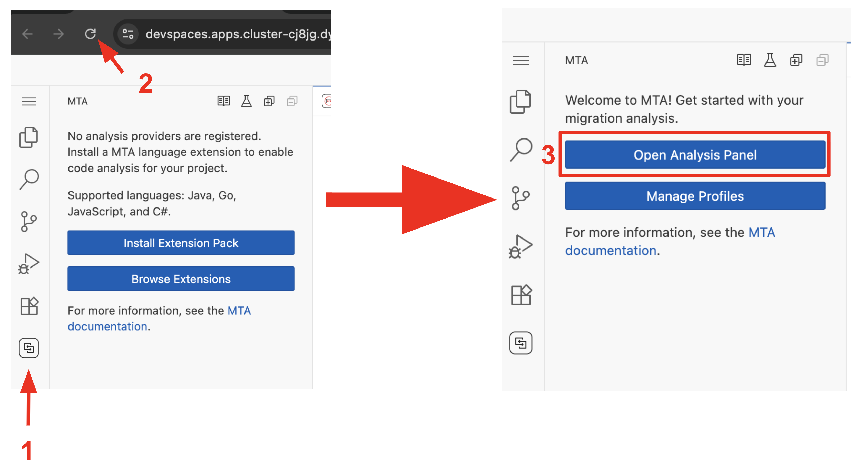Open Explorer files icon in left sidebar
Image resolution: width=864 pixels, height=475 pixels.
tap(29, 137)
